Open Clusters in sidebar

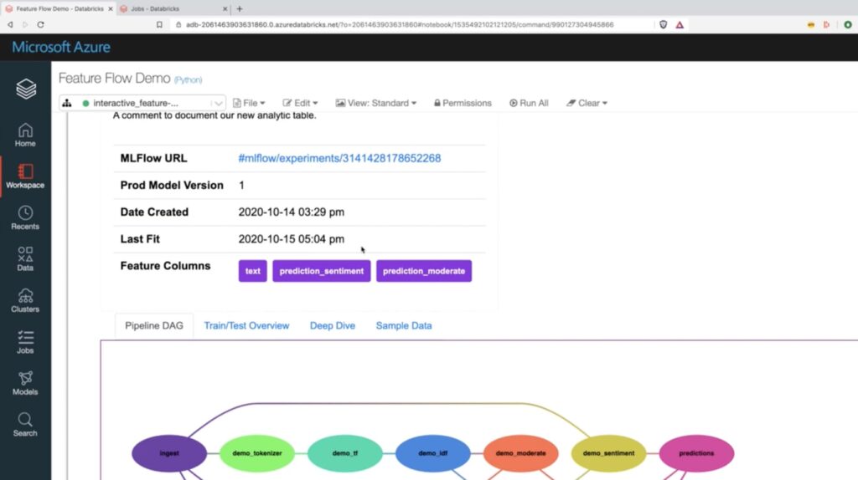tap(25, 301)
